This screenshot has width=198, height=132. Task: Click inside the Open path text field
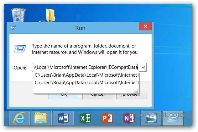click(x=86, y=67)
